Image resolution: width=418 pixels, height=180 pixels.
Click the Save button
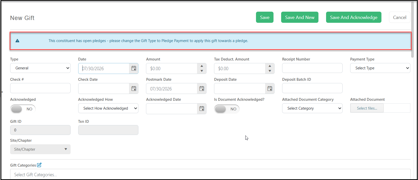tap(265, 17)
